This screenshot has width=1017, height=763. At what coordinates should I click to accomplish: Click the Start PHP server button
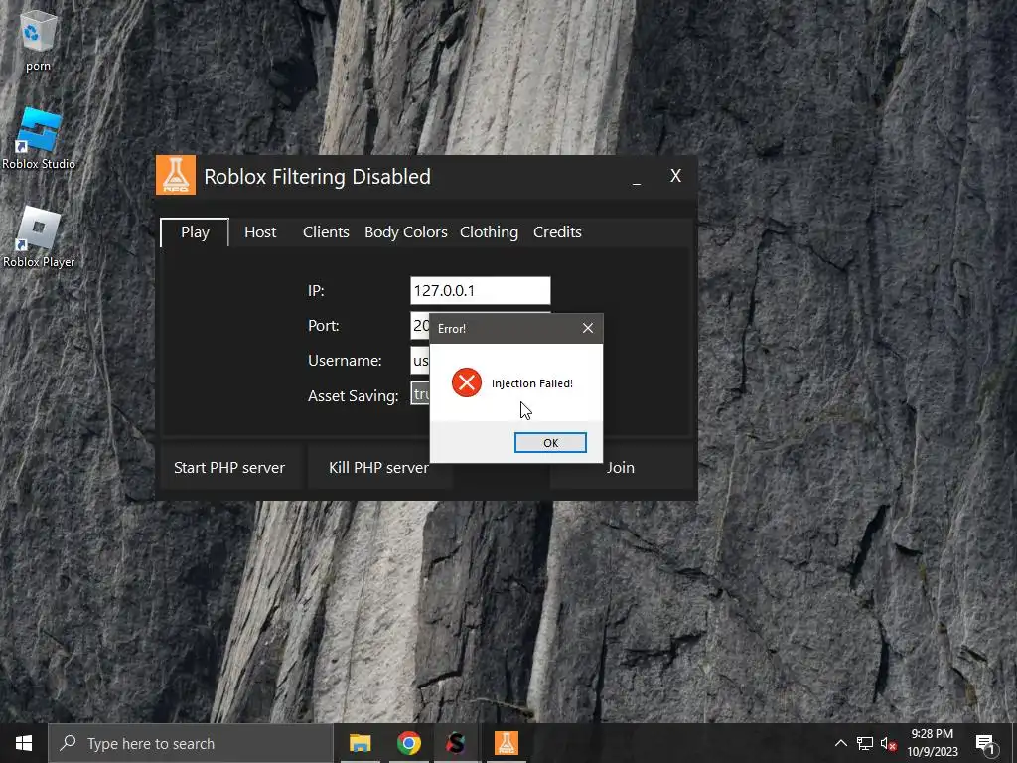(229, 467)
